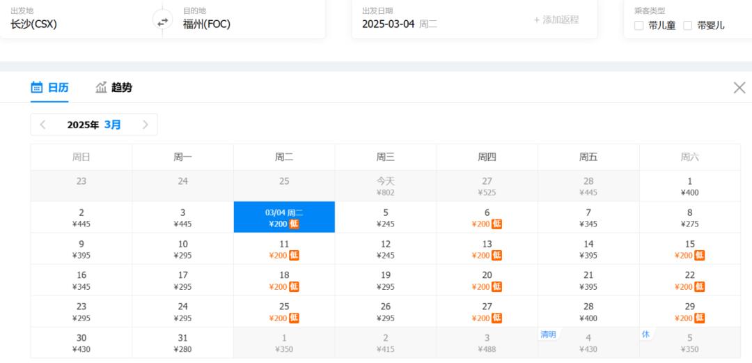Pick 休 rest day April 5

tap(690, 343)
